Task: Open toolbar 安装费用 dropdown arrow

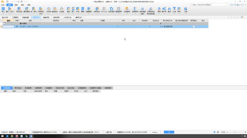Action: 127,13
